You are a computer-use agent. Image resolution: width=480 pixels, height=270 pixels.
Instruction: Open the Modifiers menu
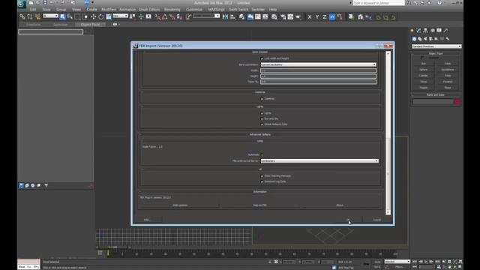[x=109, y=10]
